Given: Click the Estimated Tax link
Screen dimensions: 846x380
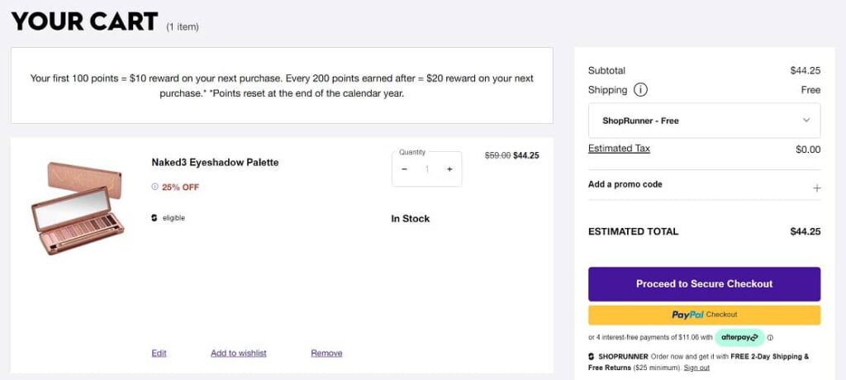Looking at the screenshot, I should [x=619, y=149].
